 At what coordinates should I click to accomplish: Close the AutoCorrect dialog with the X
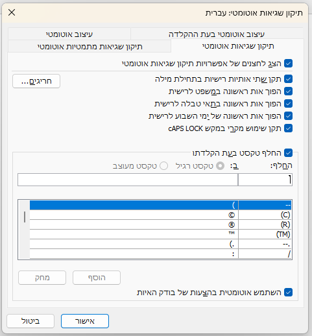pos(12,12)
